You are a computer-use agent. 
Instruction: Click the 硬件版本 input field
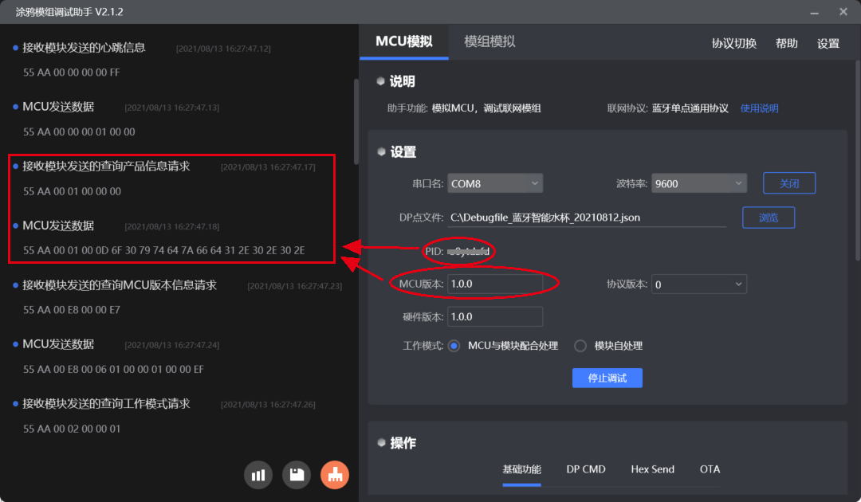495,317
